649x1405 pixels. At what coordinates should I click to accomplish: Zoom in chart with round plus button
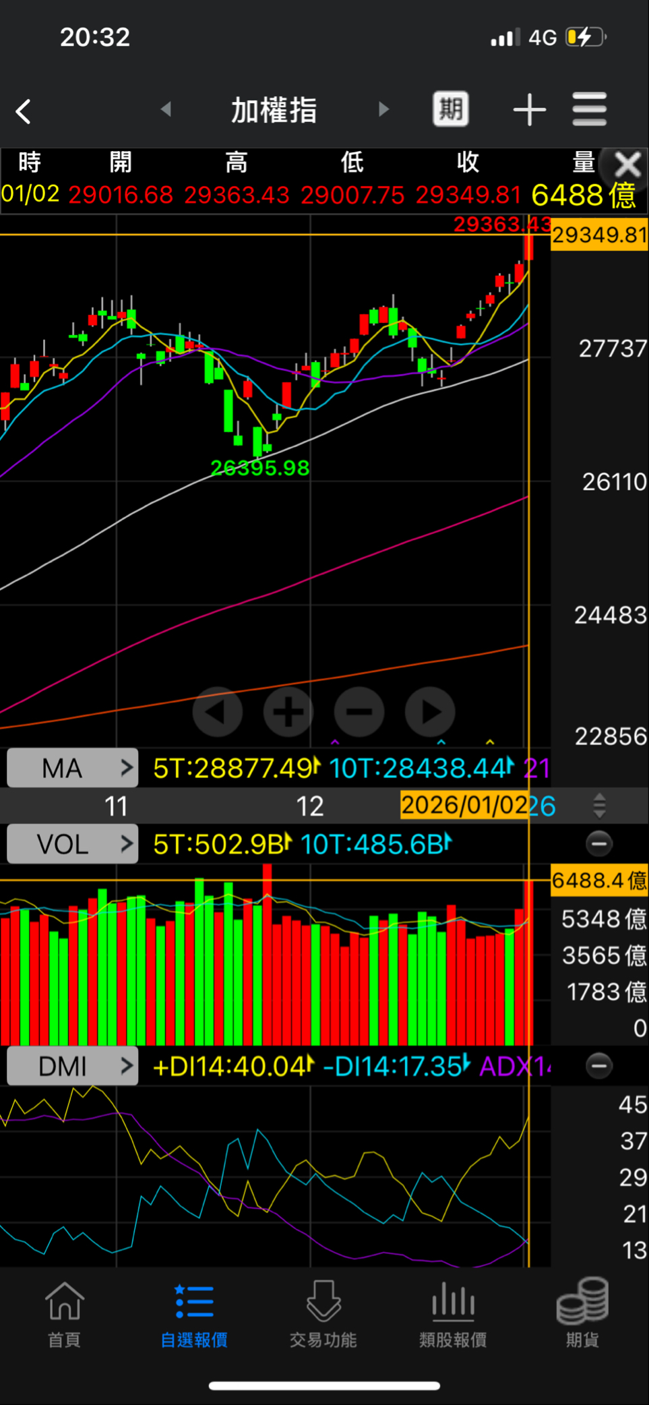point(288,711)
